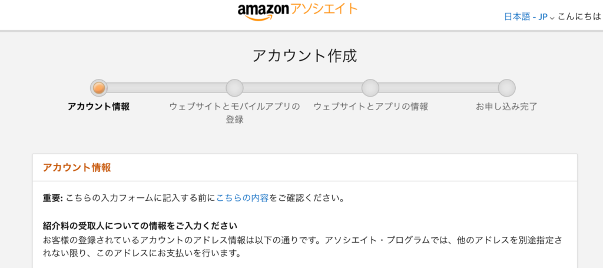Click progress bar between third and fourth steps
Screen dimensions: 603x268
pos(438,88)
